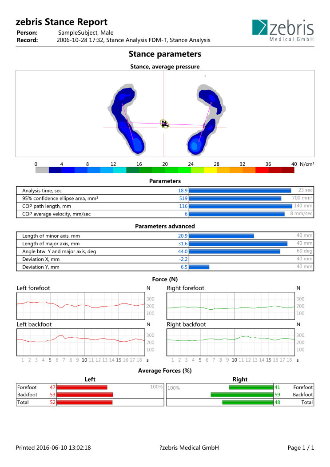Click the left Total 52 value
The height and width of the screenshot is (467, 330).
coord(52,403)
